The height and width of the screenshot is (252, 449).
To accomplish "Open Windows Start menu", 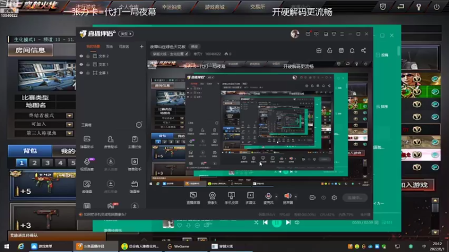I will coord(6,246).
